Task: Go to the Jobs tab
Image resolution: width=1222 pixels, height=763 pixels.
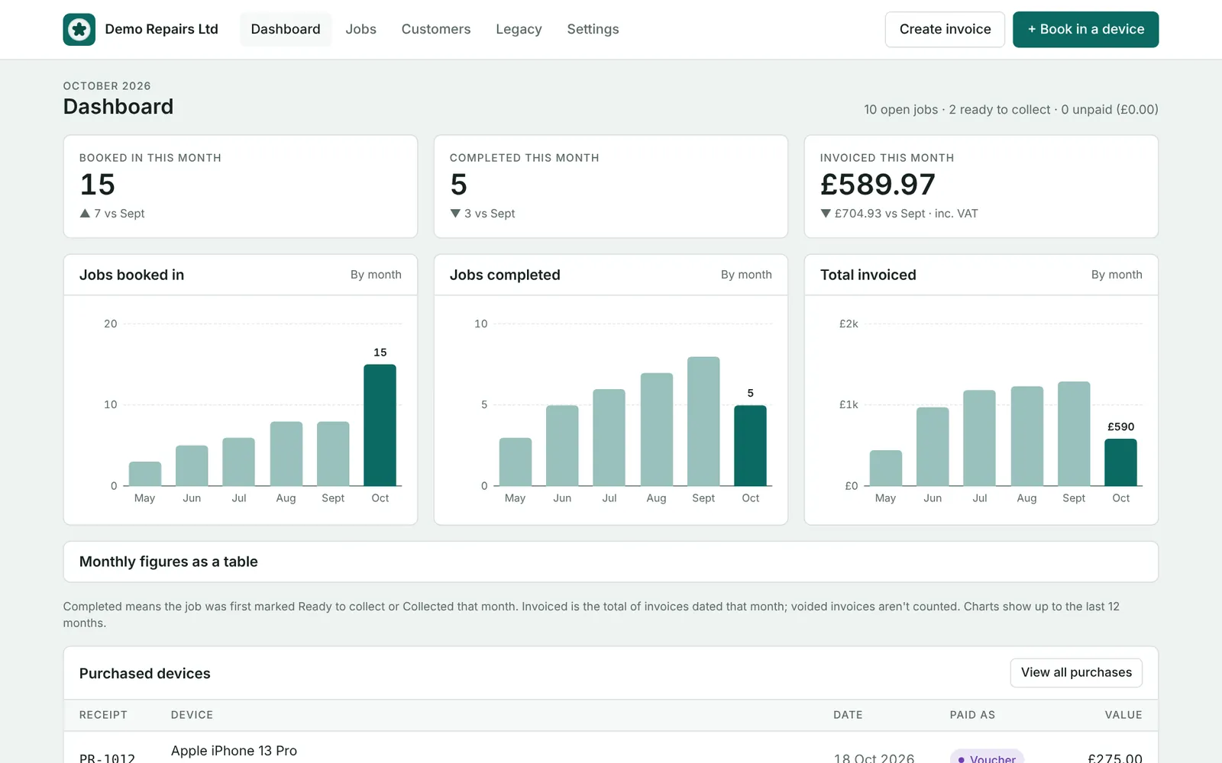Action: (360, 29)
